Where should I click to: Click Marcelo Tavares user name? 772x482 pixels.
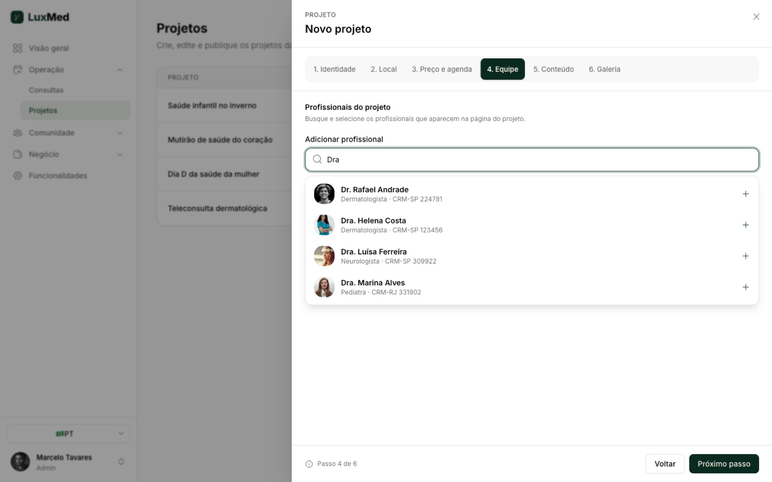pos(64,457)
